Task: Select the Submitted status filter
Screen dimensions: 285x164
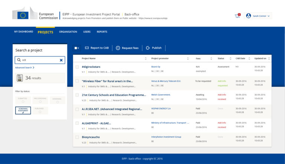Action: tap(23, 100)
